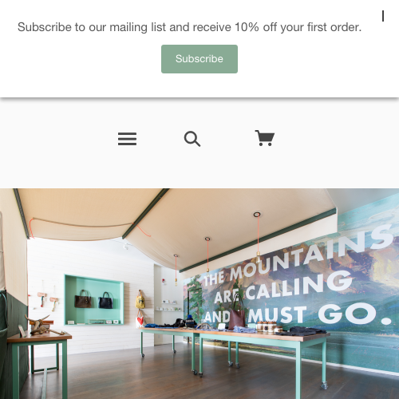This screenshot has height=399, width=399.
Task: Click the 'MOUNTAINS' word on the mural
Action: click(x=311, y=254)
